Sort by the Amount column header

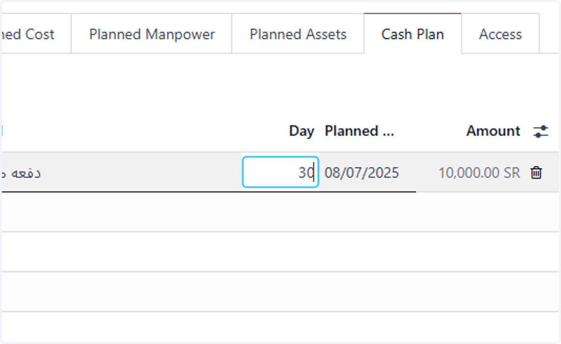(x=493, y=131)
